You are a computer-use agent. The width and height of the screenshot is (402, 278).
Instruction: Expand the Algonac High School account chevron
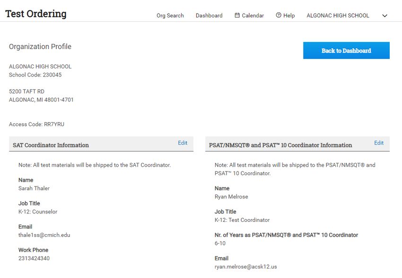pyautogui.click(x=385, y=16)
